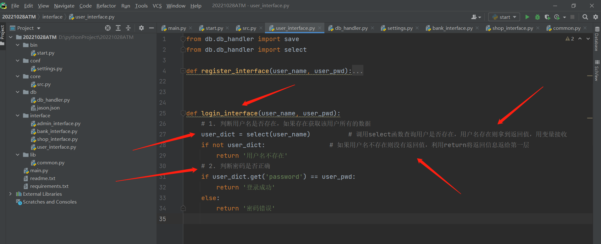Close the user_interface.py tab
Screen dimensions: 601x244
click(320, 28)
